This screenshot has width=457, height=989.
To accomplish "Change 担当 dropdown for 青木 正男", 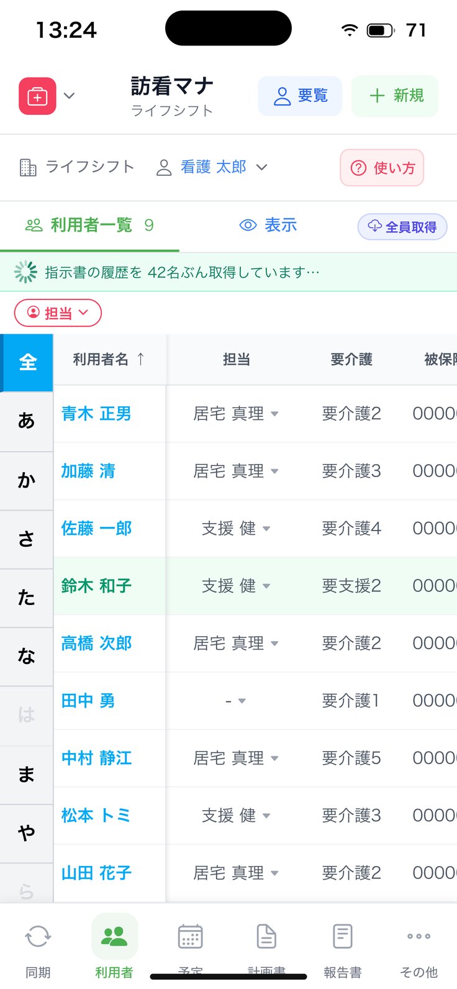I will click(236, 414).
